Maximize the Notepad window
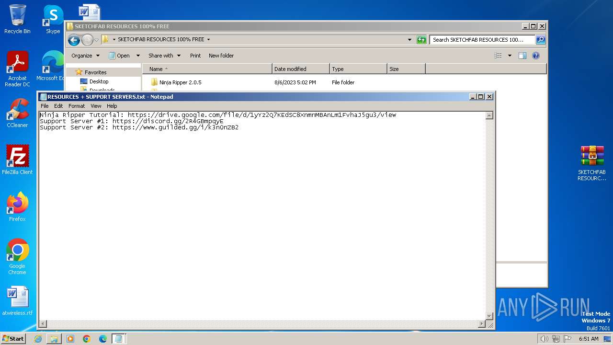The width and height of the screenshot is (613, 345). click(481, 97)
